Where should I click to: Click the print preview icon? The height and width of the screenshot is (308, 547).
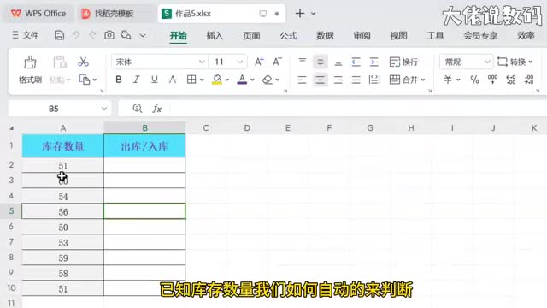click(126, 35)
